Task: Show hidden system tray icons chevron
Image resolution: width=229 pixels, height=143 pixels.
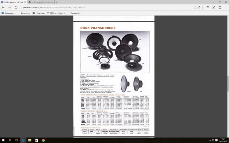Action: (x=210, y=140)
